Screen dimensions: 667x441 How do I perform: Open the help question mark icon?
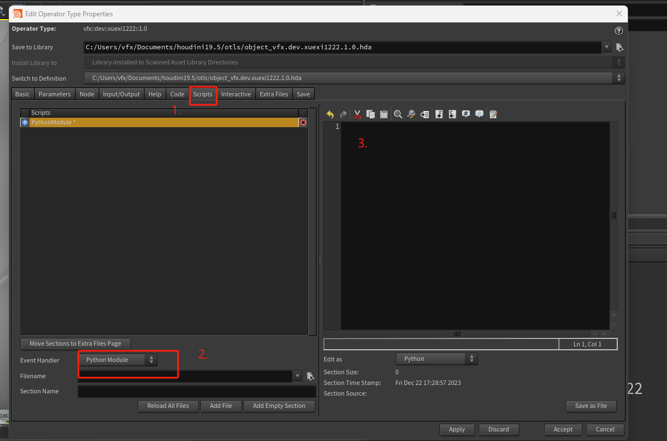point(618,31)
